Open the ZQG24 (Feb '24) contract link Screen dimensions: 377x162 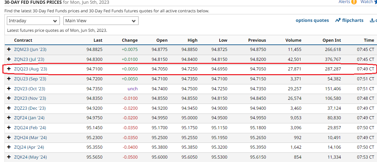30,128
